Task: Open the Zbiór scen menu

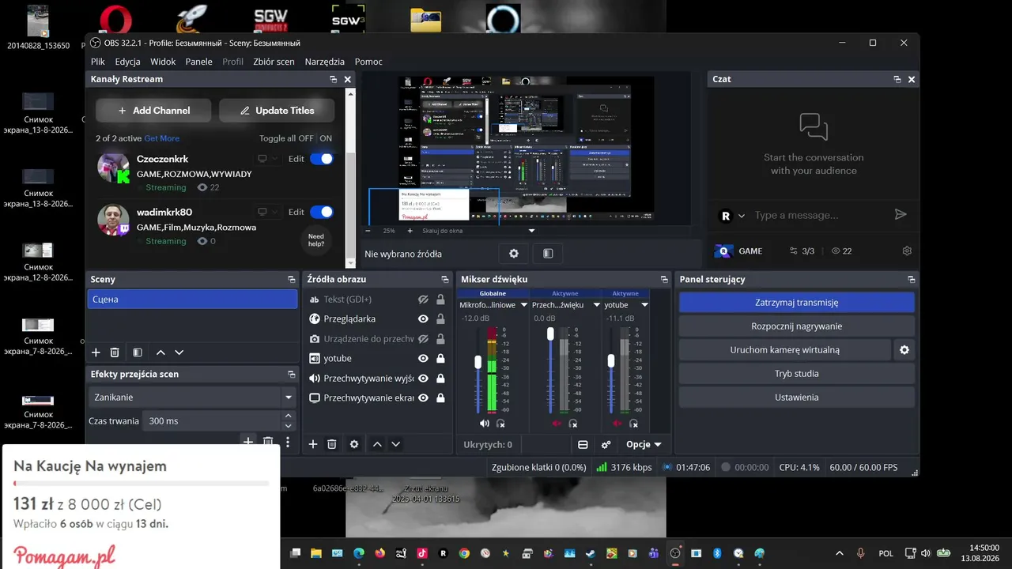Action: tap(274, 62)
